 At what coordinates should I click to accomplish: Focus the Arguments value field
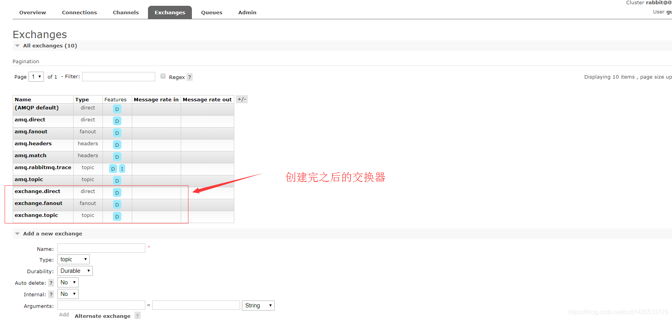tap(196, 305)
